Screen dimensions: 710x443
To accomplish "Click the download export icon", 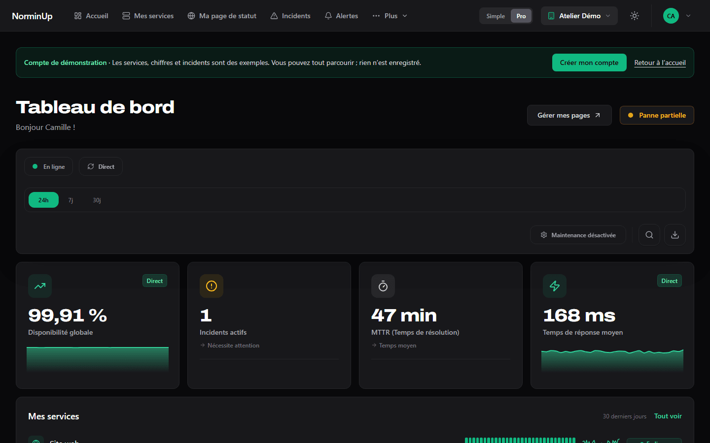I will (x=675, y=235).
